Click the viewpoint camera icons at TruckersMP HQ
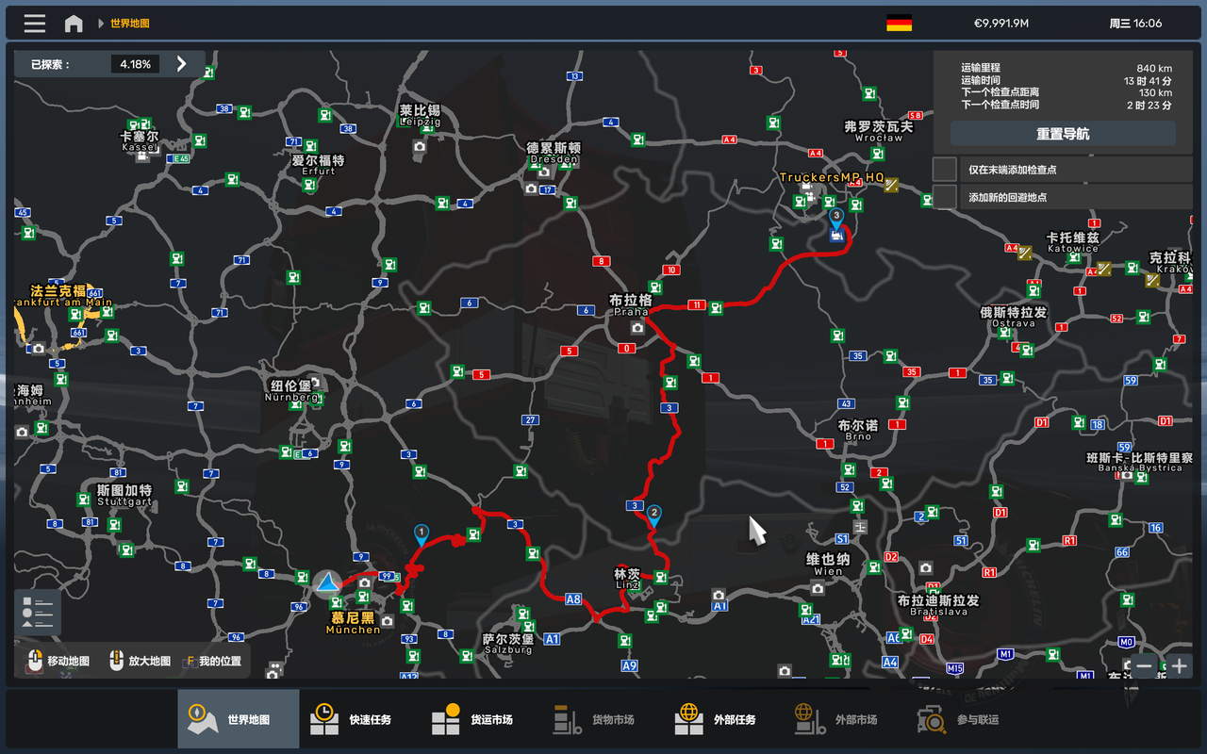Screen dimensions: 1207x754 point(807,193)
